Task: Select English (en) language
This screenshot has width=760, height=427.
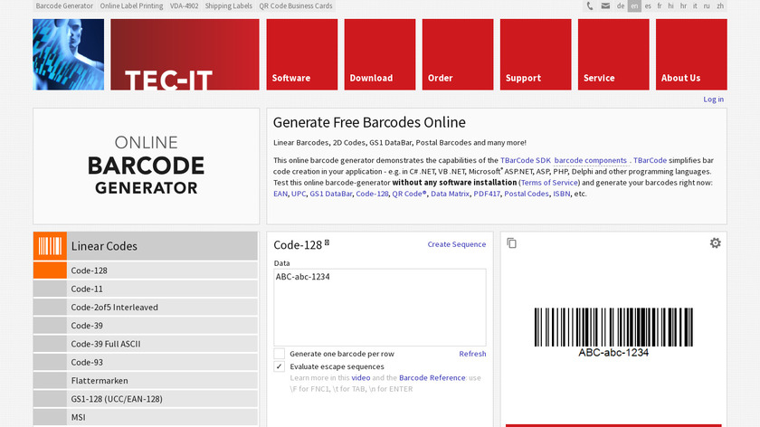Action: 634,5
